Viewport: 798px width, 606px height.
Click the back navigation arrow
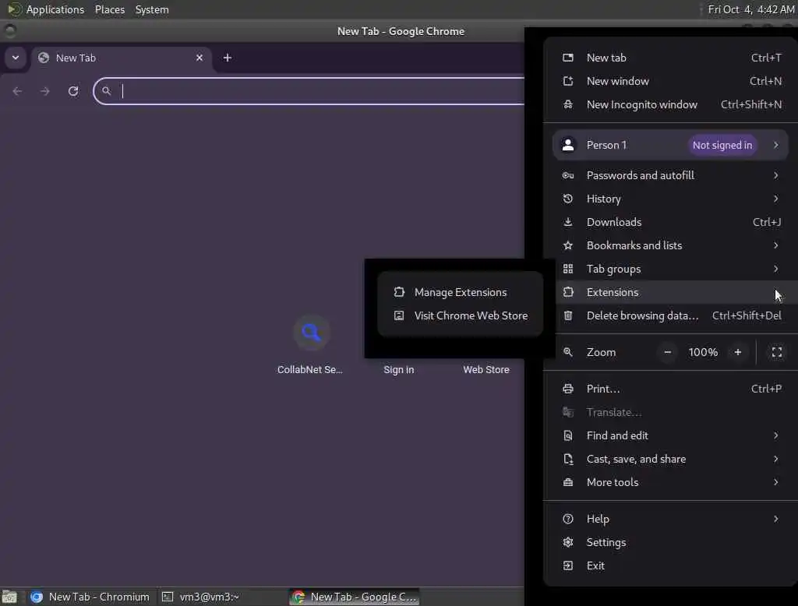[17, 91]
